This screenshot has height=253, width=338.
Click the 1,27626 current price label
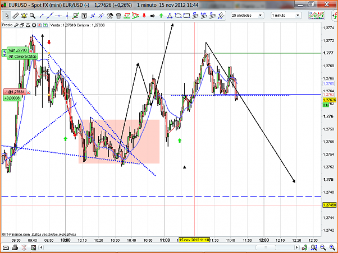[x=329, y=100]
